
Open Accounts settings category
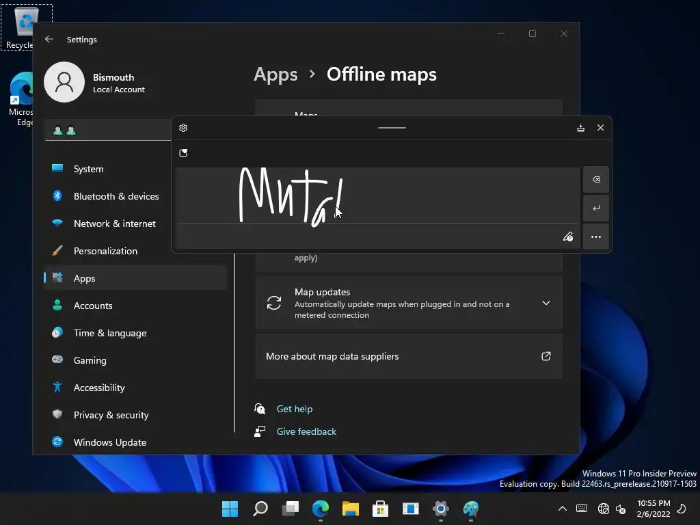[x=135, y=306]
